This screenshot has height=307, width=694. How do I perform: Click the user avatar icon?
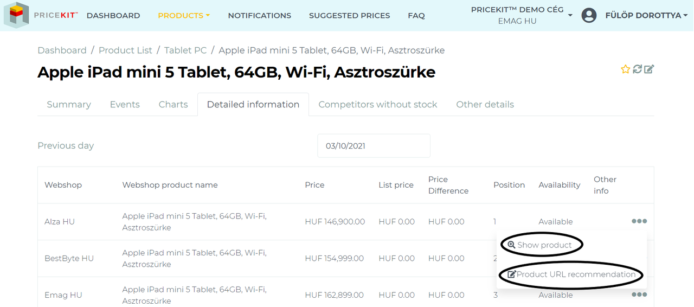589,15
